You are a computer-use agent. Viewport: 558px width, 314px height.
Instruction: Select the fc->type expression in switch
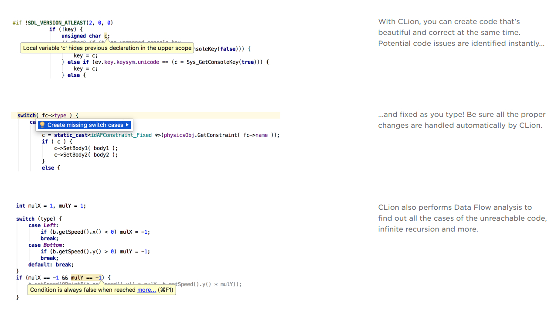[x=54, y=115]
